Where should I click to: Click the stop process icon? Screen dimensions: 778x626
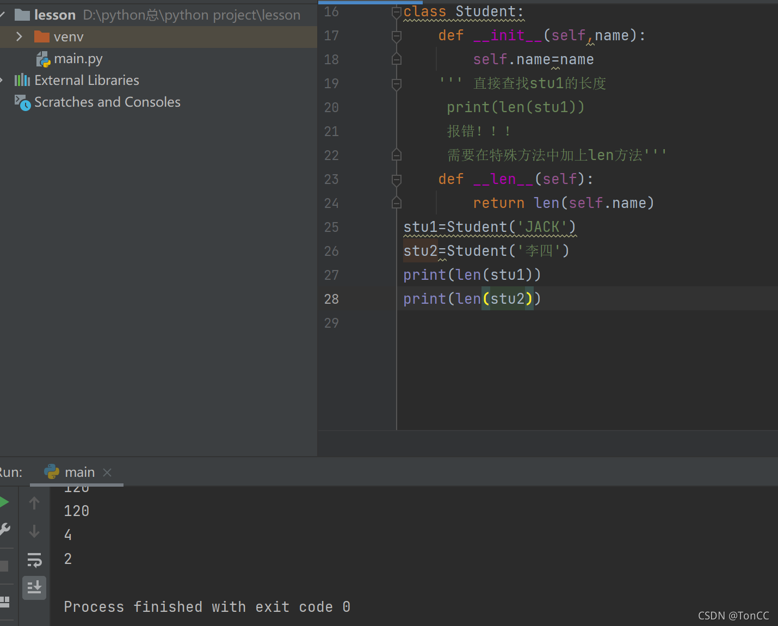4,566
